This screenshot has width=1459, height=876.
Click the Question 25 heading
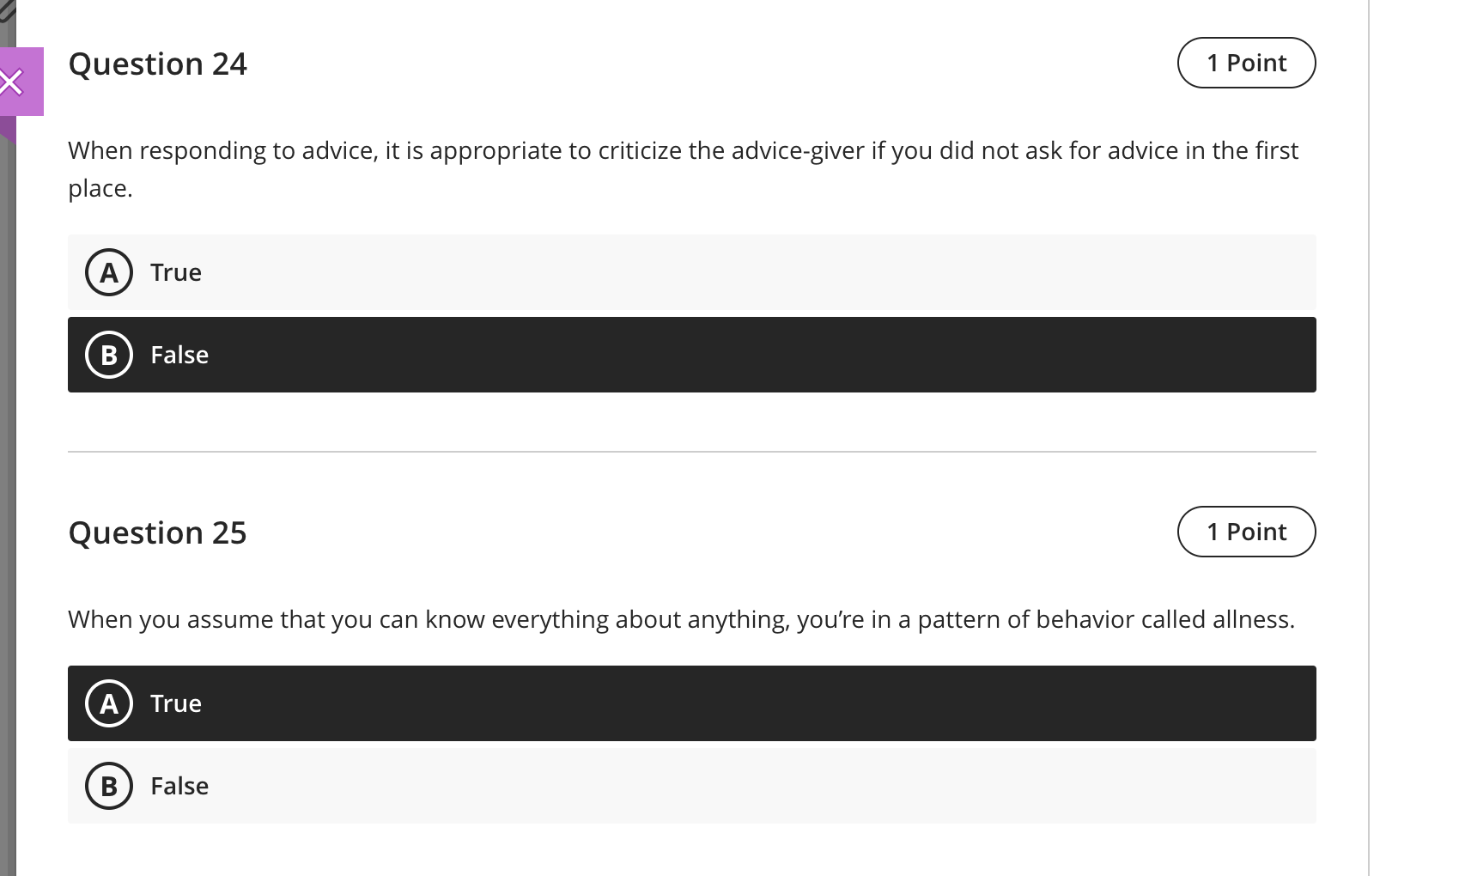coord(158,532)
